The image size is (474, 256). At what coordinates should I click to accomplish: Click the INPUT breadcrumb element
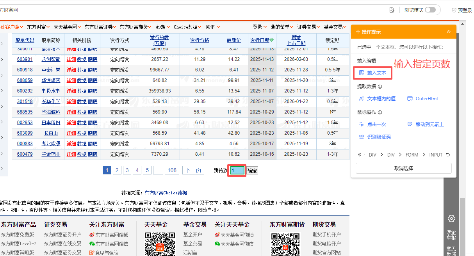[x=436, y=155]
